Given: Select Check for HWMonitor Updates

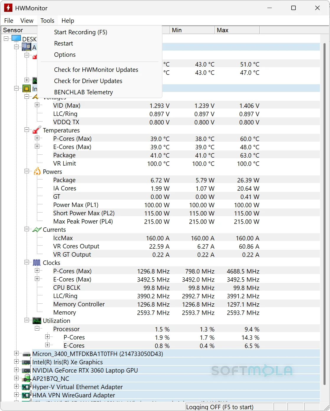Looking at the screenshot, I should [100, 70].
